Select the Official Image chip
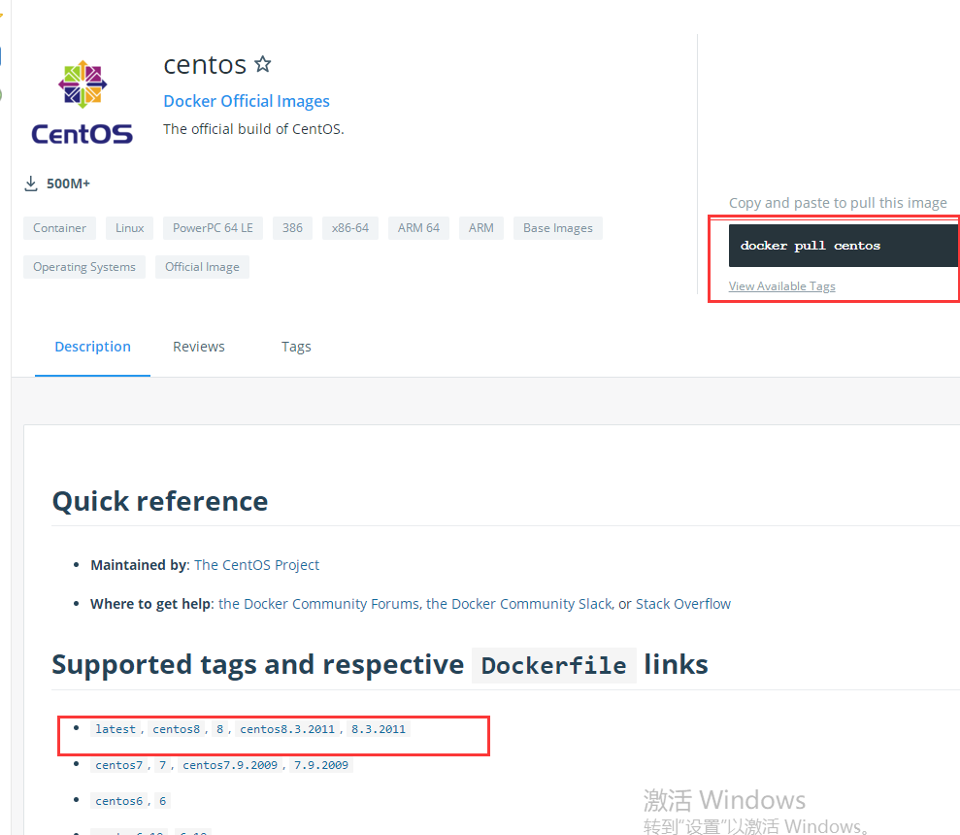Image resolution: width=960 pixels, height=835 pixels. point(202,267)
